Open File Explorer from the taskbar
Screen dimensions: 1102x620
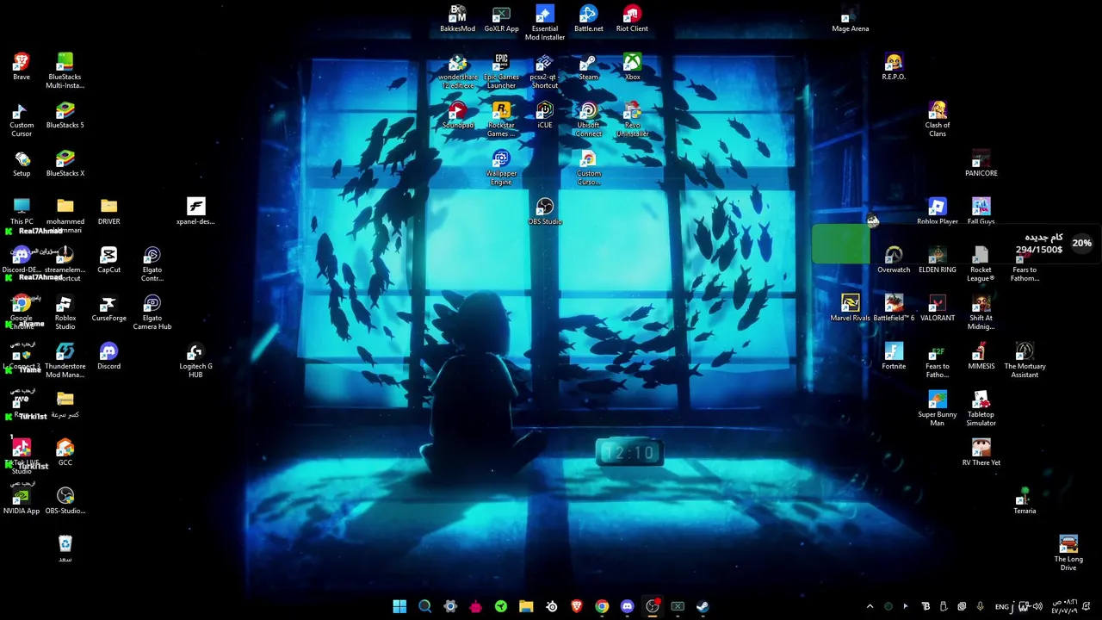(x=526, y=606)
